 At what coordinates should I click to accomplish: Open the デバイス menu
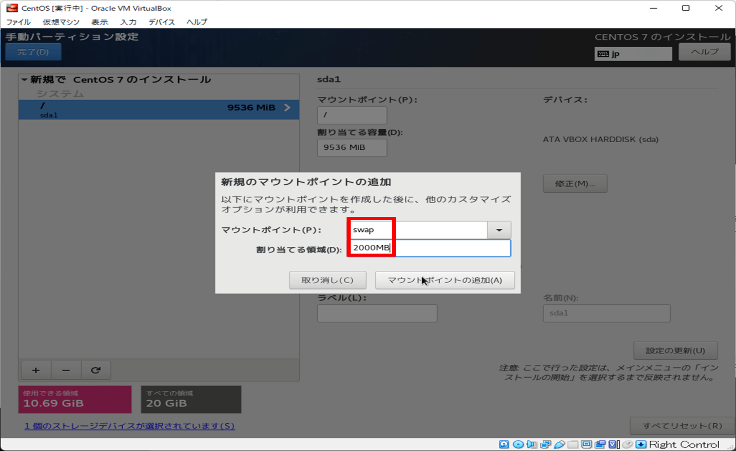coord(162,22)
